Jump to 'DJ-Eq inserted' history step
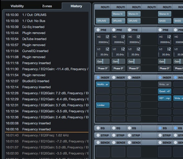This screenshot has height=159, width=183. (47, 27)
